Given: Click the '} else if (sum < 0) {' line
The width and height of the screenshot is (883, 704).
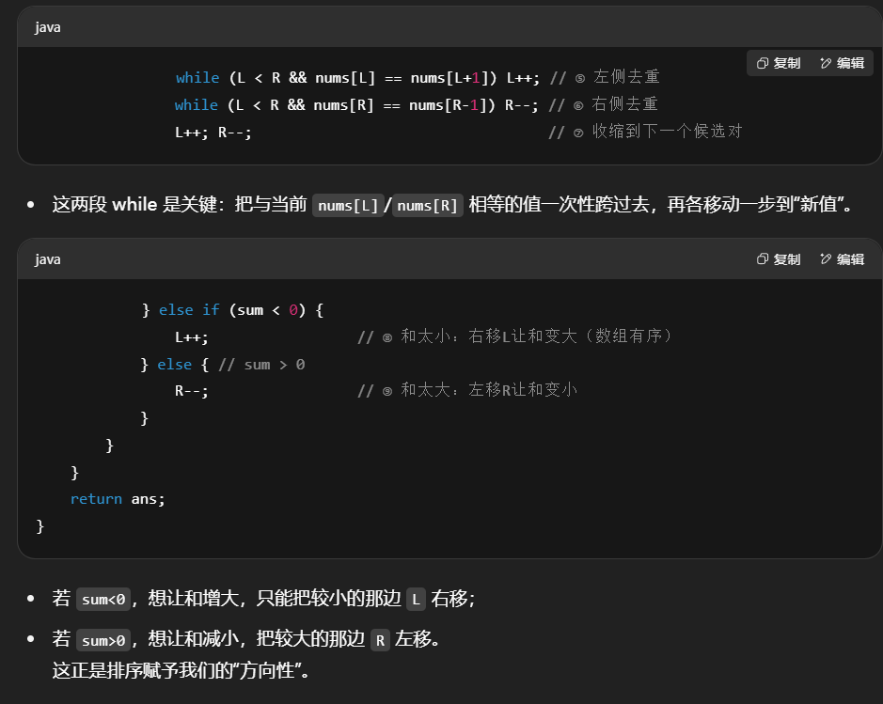Looking at the screenshot, I should (x=232, y=309).
